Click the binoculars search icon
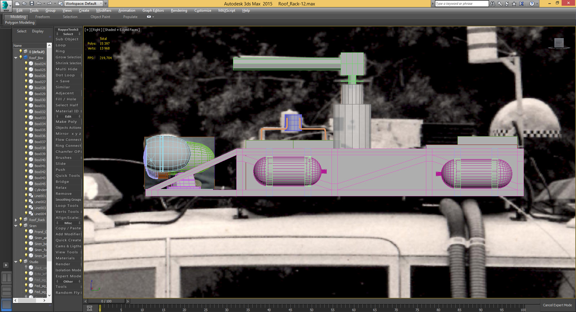The height and width of the screenshot is (312, 576). 493,4
